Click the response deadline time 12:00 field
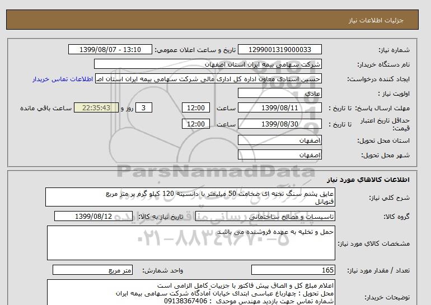Screen dimensions: 431x305 point(196,107)
